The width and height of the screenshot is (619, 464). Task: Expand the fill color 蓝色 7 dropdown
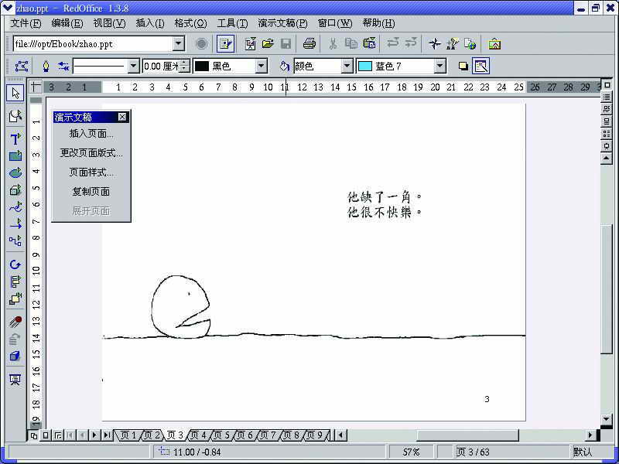(x=439, y=67)
